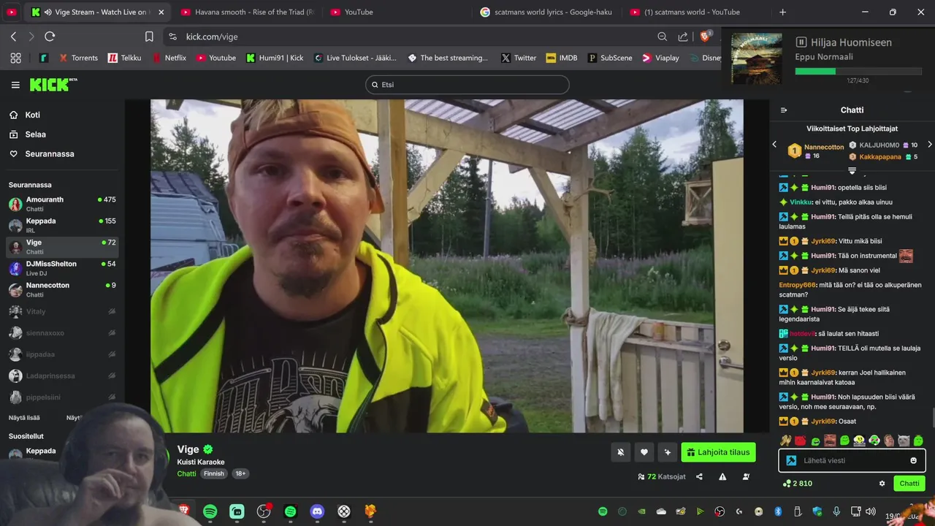The height and width of the screenshot is (526, 935).
Task: Expand list with Näytä lisää
Action: [x=24, y=418]
